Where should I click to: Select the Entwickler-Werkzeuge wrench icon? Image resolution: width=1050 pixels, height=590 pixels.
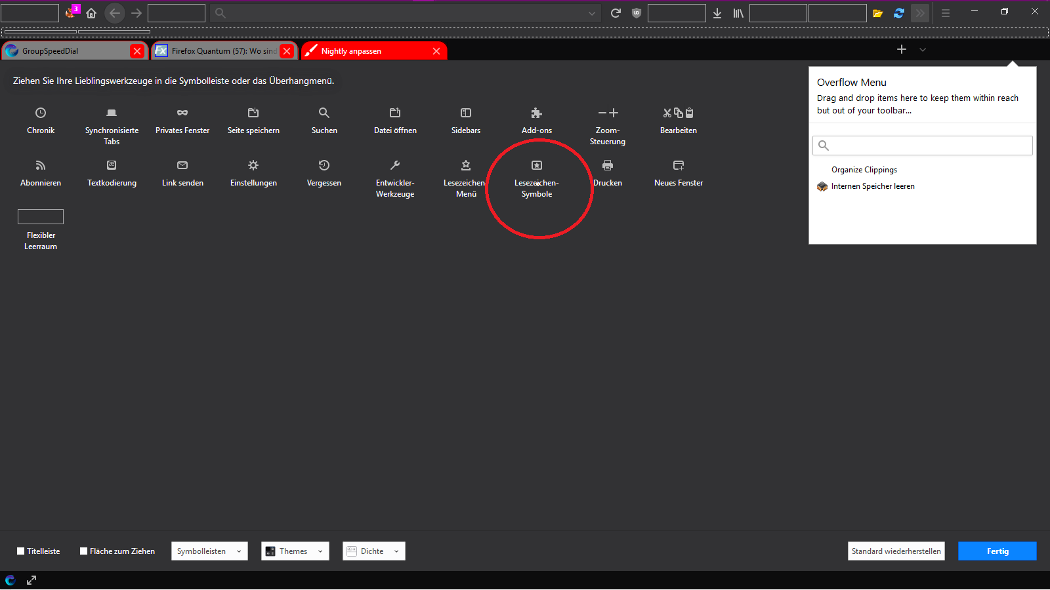coord(394,165)
